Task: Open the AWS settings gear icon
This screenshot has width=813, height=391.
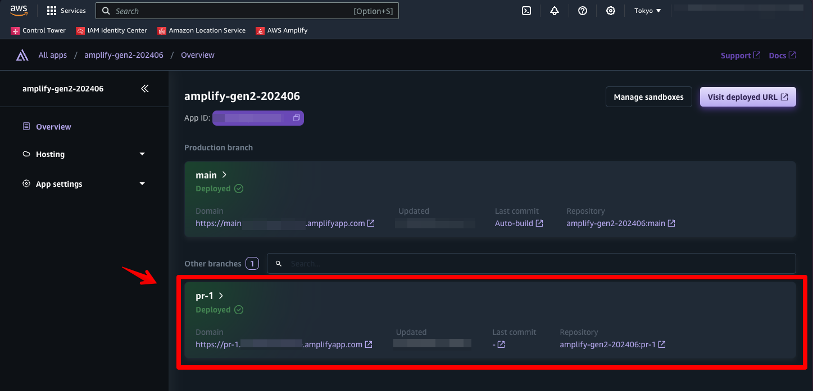Action: tap(611, 11)
